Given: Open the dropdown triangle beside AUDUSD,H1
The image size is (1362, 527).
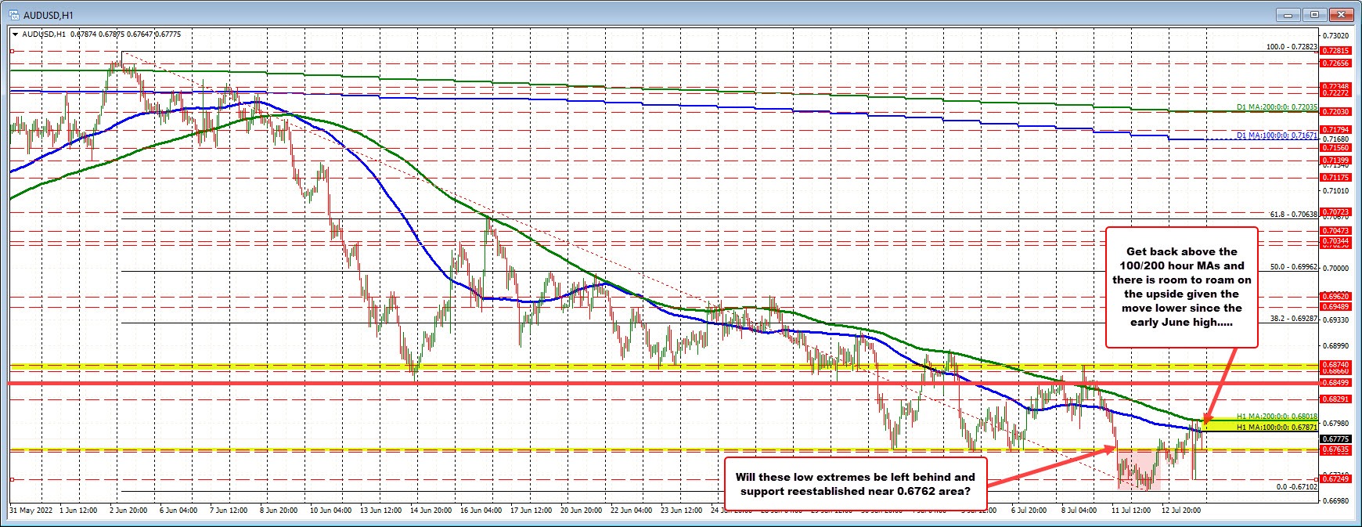Looking at the screenshot, I should tap(16, 34).
